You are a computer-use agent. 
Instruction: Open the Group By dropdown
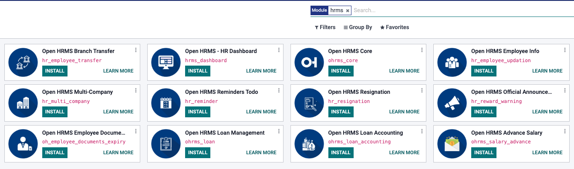point(358,27)
